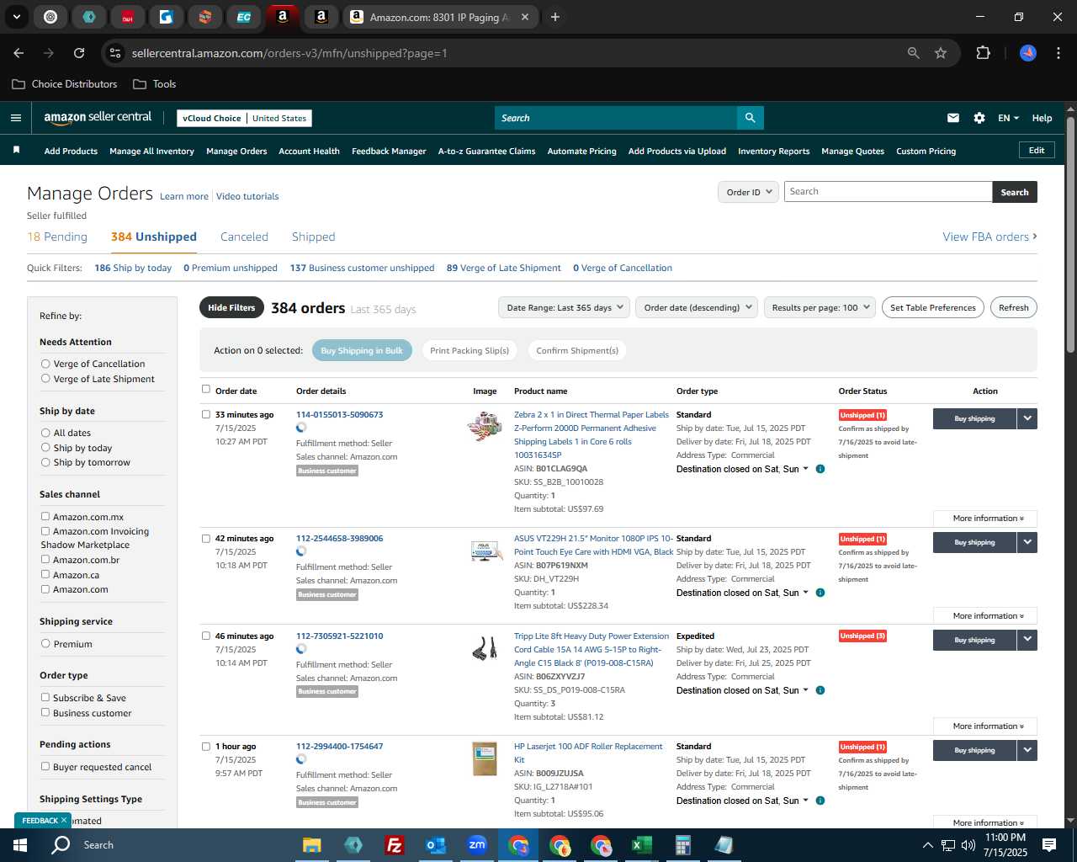Viewport: 1077px width, 862px height.
Task: Open the Seller Central hamburger menu
Action: (x=15, y=118)
